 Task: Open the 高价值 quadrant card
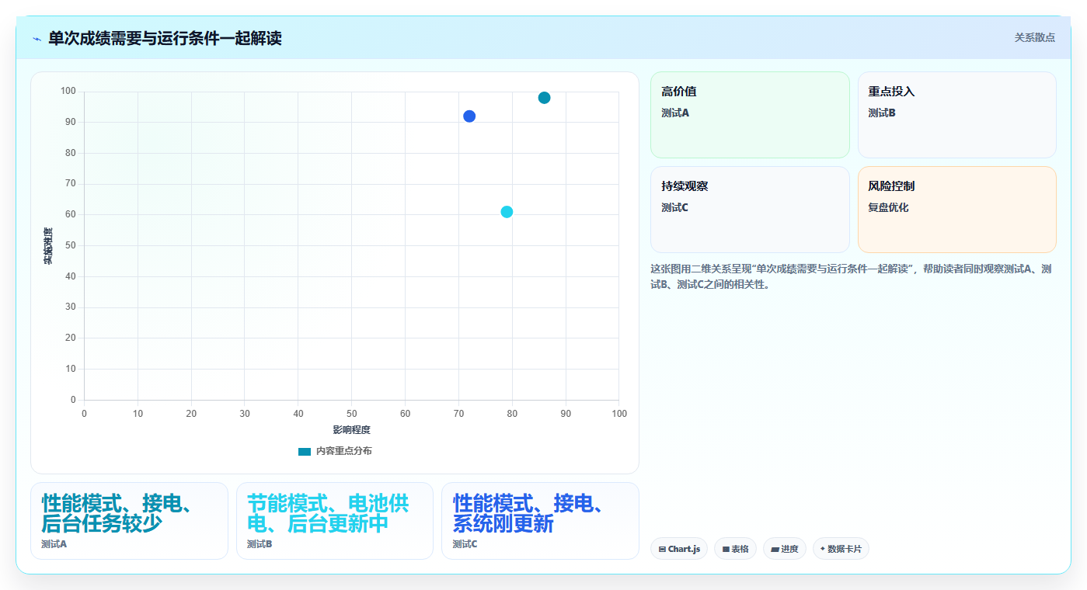point(750,115)
